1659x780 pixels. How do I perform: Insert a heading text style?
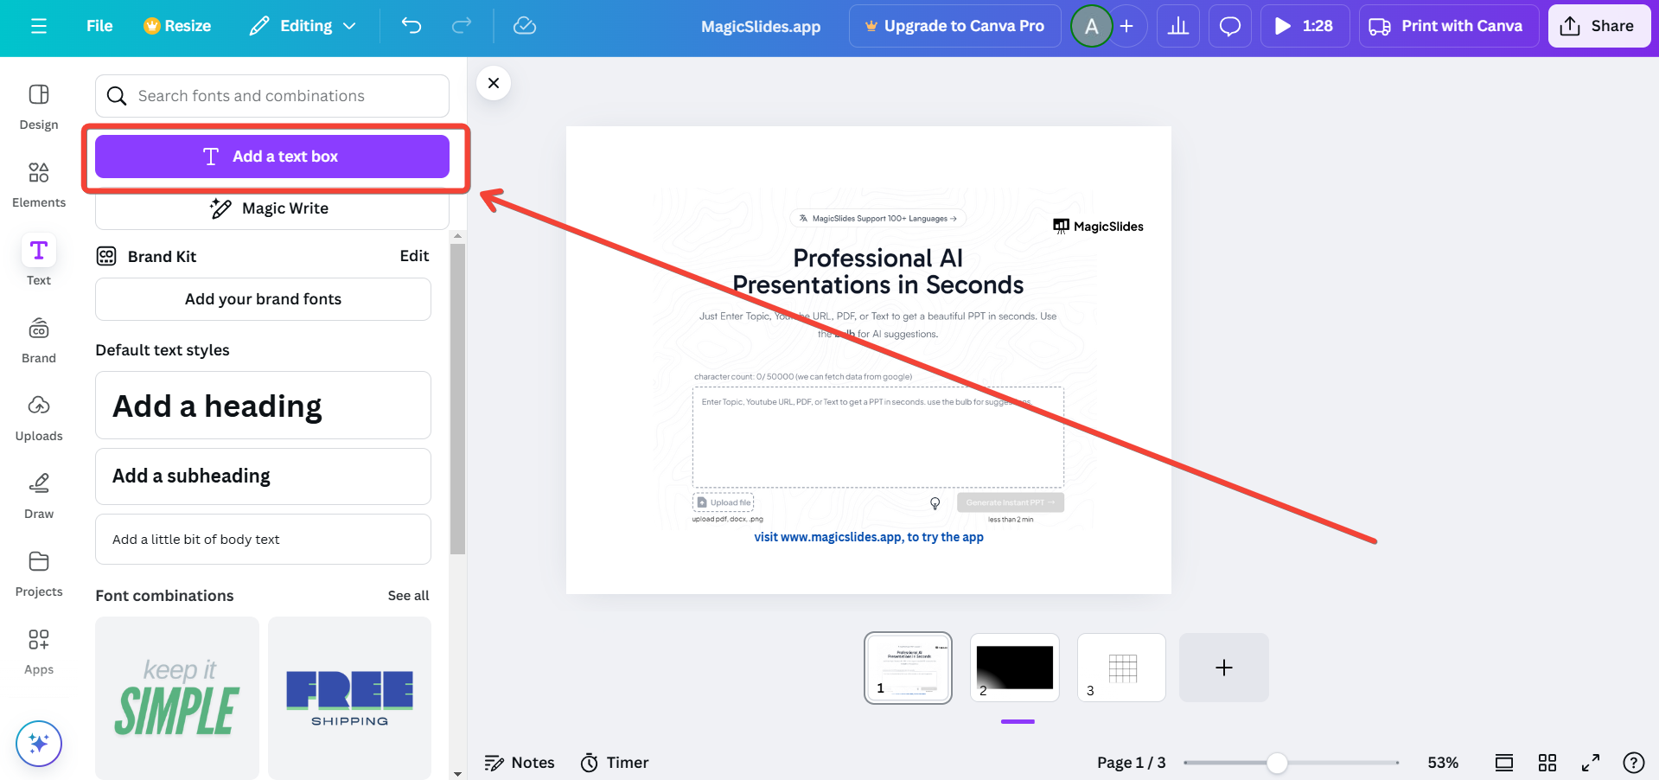point(263,406)
